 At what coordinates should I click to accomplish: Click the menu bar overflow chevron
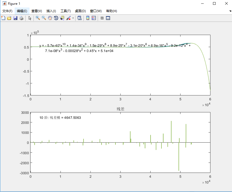pyautogui.click(x=230, y=11)
